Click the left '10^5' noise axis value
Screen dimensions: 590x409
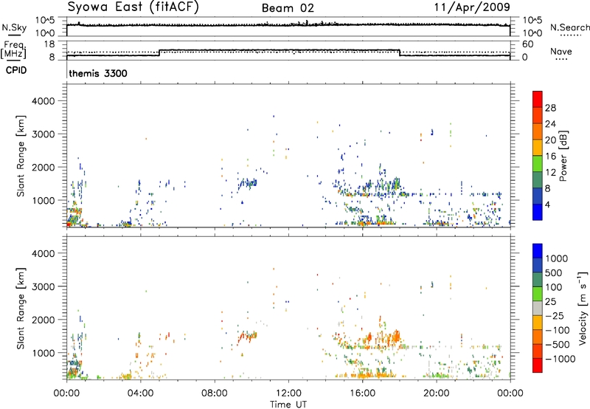pyautogui.click(x=45, y=20)
